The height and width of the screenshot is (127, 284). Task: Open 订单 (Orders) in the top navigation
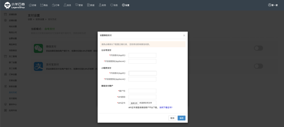click(x=56, y=5)
